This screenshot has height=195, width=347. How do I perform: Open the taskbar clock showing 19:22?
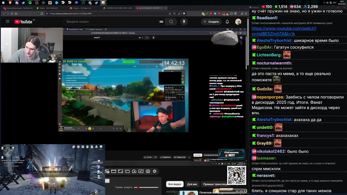point(342,3)
